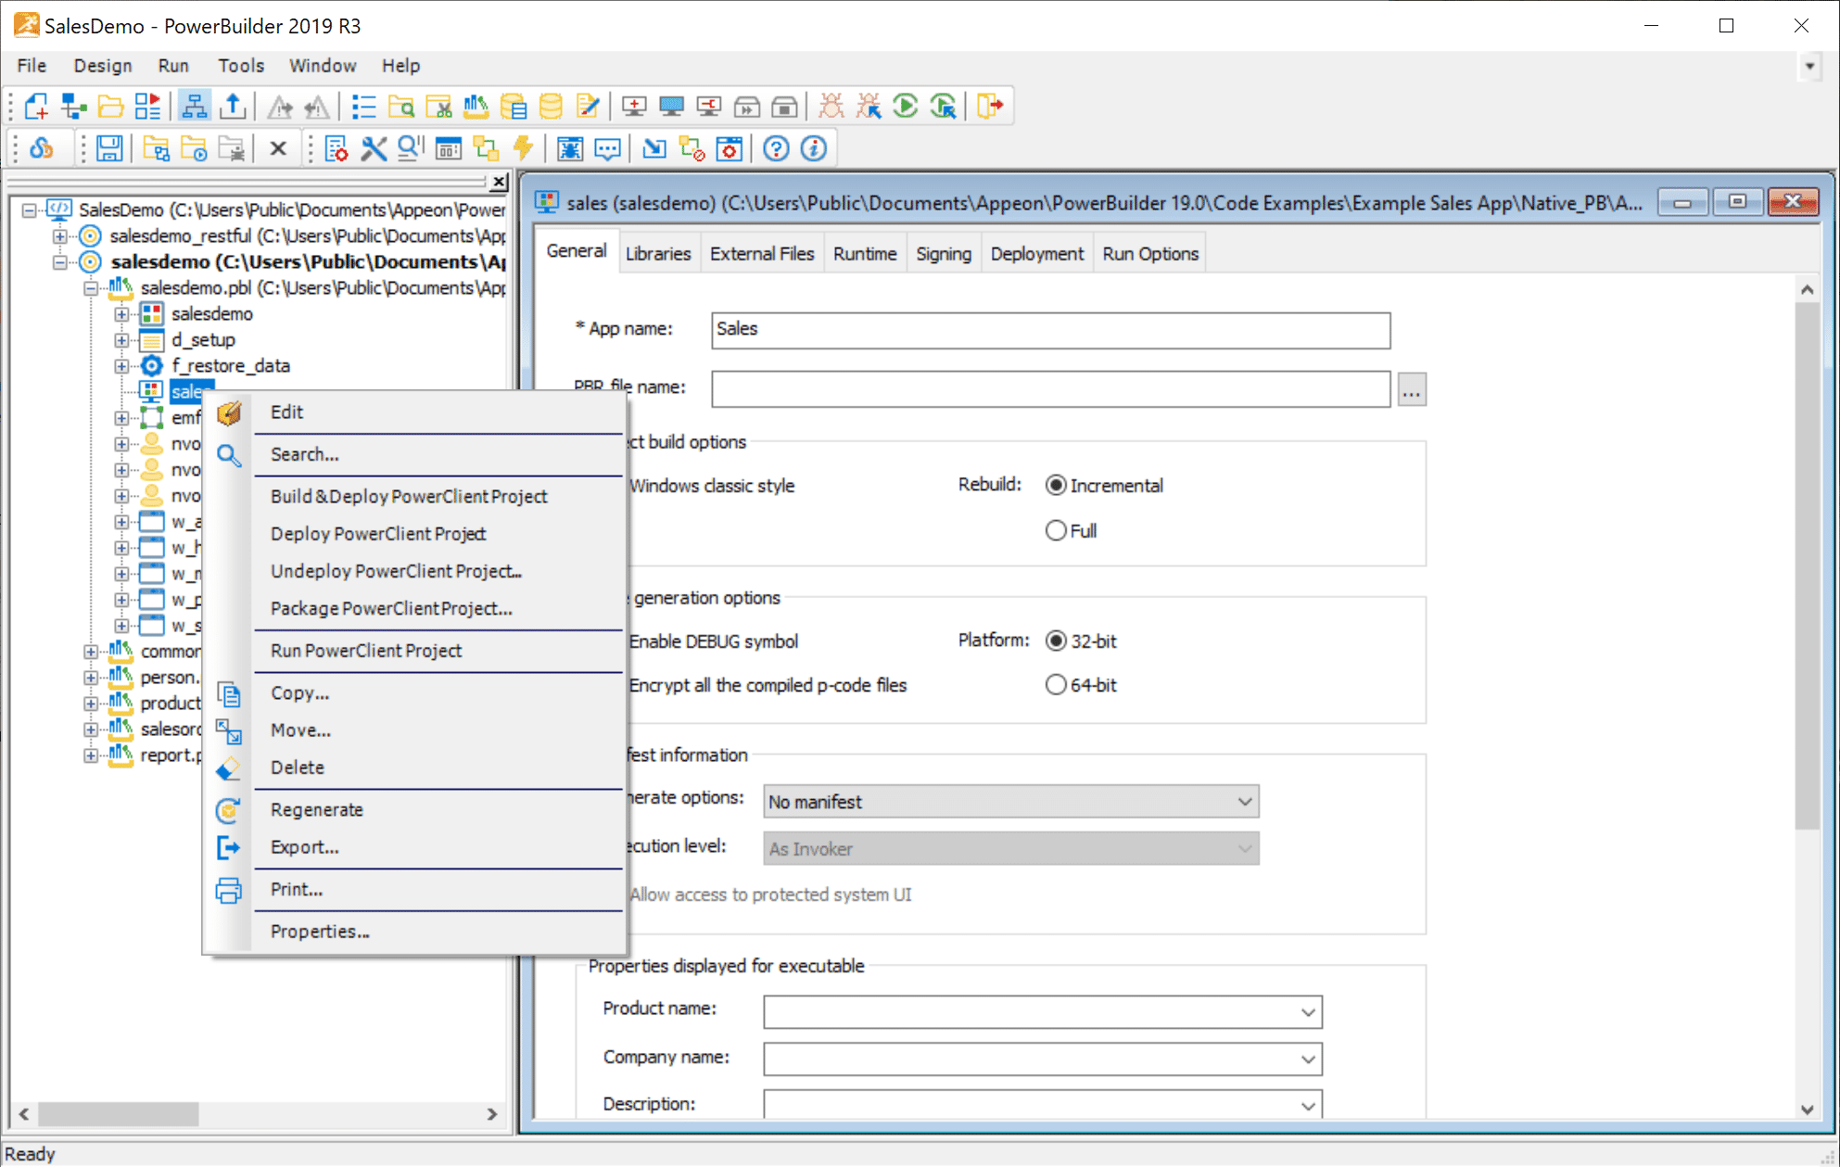Image resolution: width=1840 pixels, height=1167 pixels.
Task: Click the Save floppy disk icon
Action: tap(109, 148)
